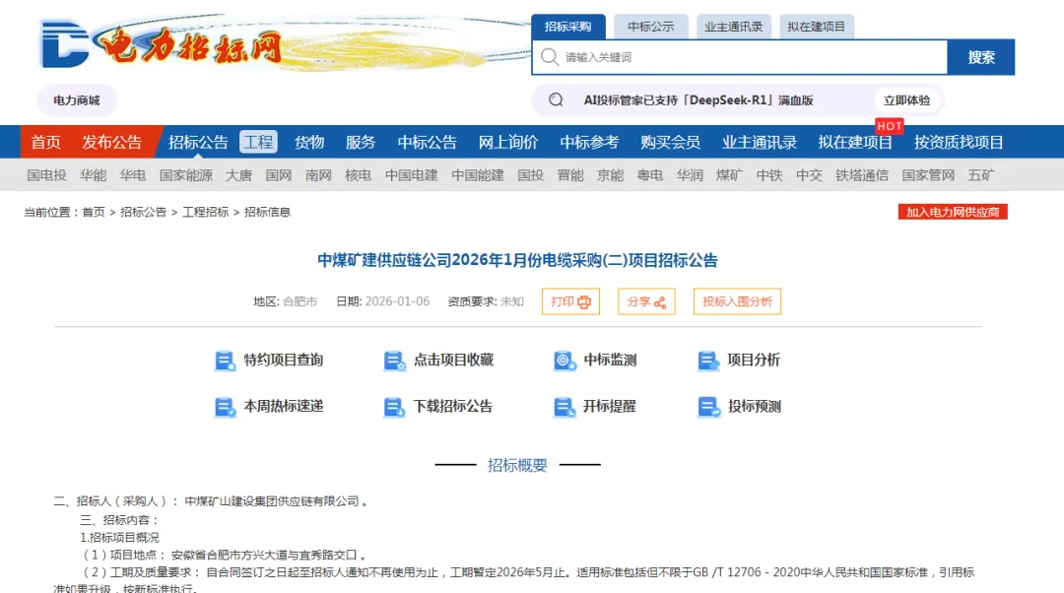
Task: Go to 首页 in main navigation
Action: (46, 142)
